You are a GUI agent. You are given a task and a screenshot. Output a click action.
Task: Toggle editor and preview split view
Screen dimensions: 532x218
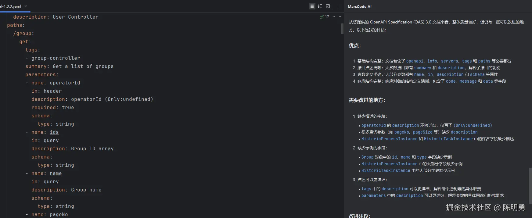(x=320, y=6)
